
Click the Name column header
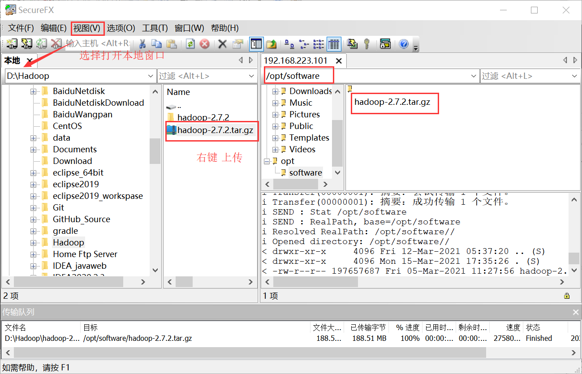[178, 92]
